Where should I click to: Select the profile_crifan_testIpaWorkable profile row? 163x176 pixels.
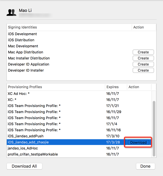33,154
